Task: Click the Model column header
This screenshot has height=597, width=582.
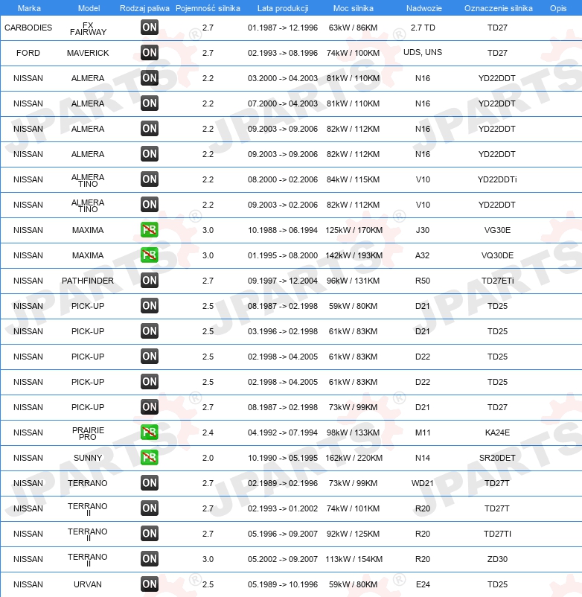Action: tap(89, 8)
